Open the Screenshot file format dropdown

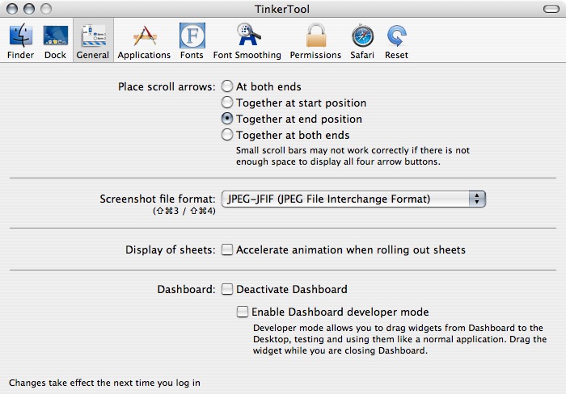[353, 199]
